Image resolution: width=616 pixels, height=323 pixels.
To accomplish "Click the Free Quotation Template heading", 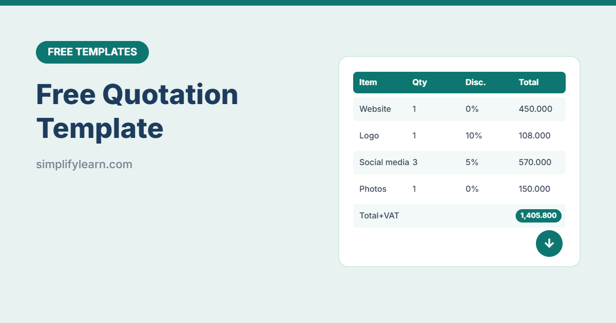I will pos(137,111).
